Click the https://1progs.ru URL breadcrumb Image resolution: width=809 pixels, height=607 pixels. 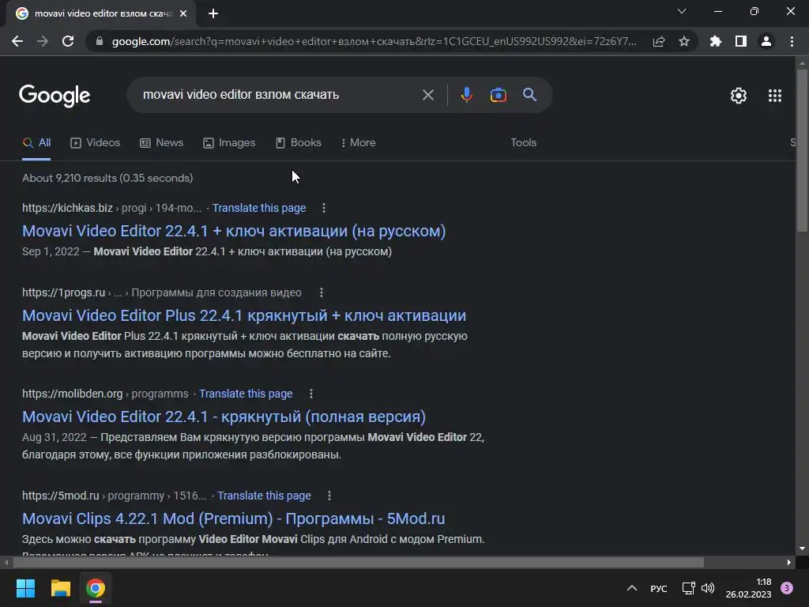pyautogui.click(x=63, y=292)
